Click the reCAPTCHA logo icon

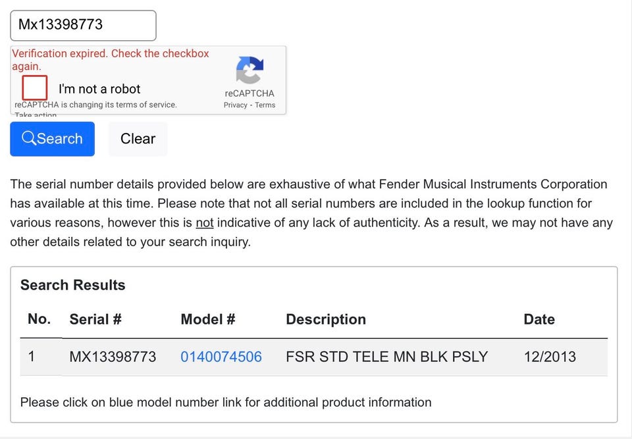[250, 71]
